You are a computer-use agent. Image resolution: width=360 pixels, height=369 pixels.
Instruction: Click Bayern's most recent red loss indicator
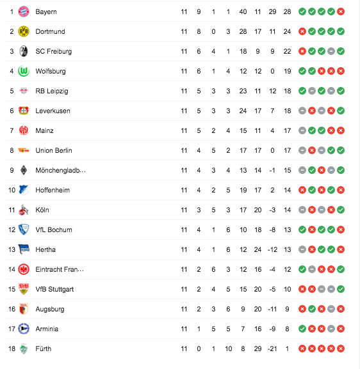(x=341, y=12)
